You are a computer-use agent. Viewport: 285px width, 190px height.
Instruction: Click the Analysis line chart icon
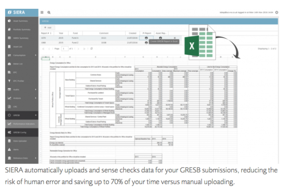coord(9,98)
